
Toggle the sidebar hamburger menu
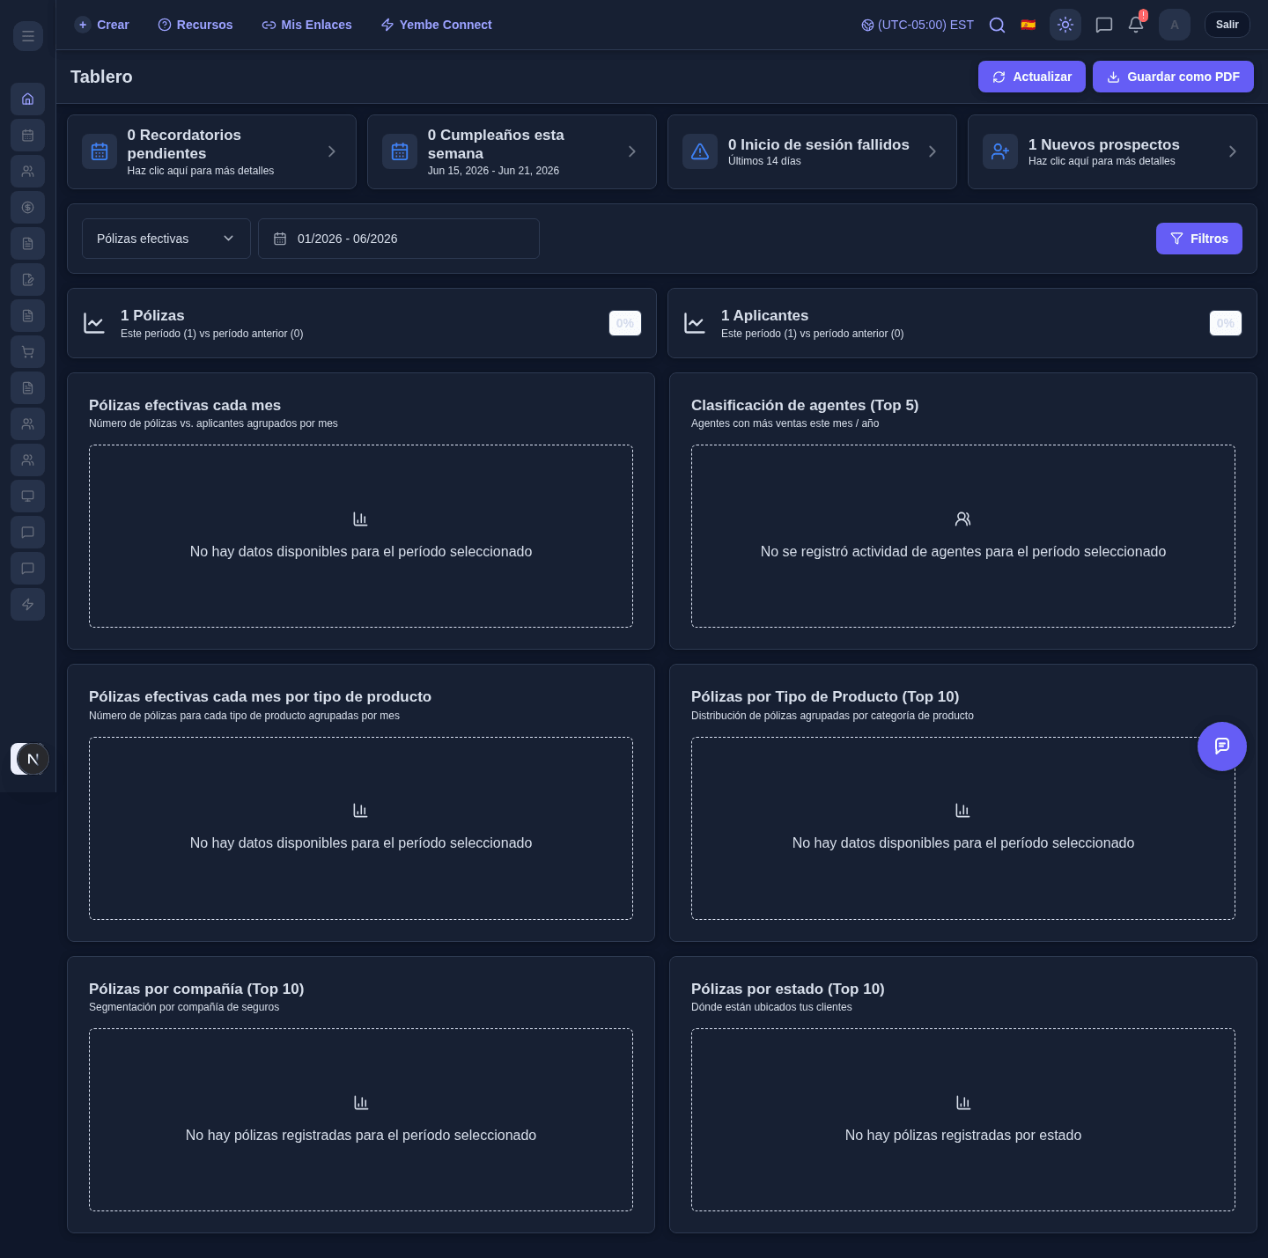[28, 36]
